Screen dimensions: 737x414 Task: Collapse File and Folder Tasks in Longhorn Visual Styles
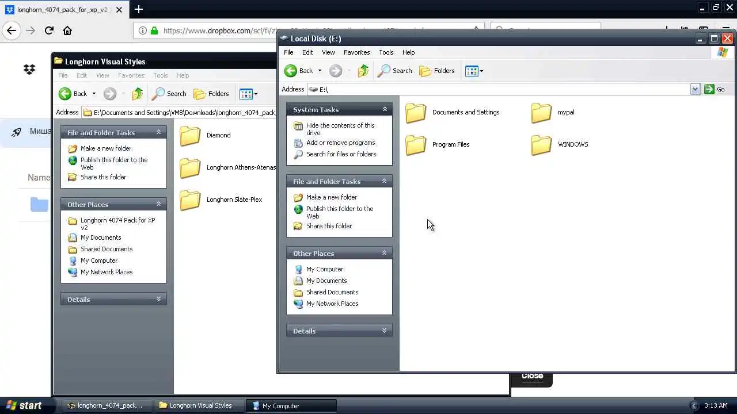pos(159,132)
